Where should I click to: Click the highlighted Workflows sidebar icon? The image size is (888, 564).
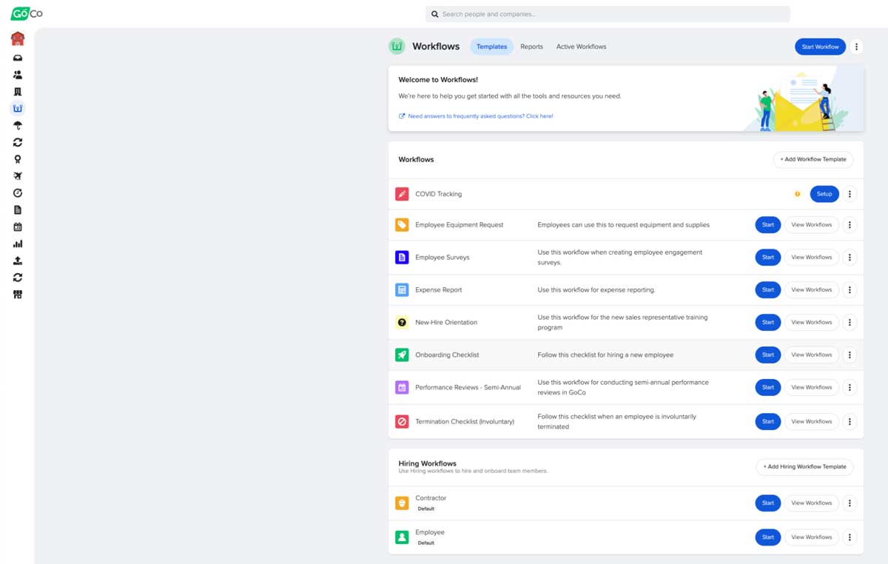[x=18, y=109]
